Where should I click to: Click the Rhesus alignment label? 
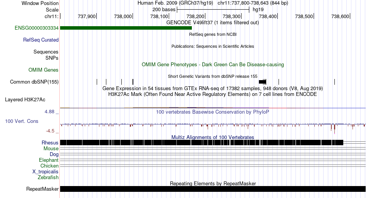point(50,143)
